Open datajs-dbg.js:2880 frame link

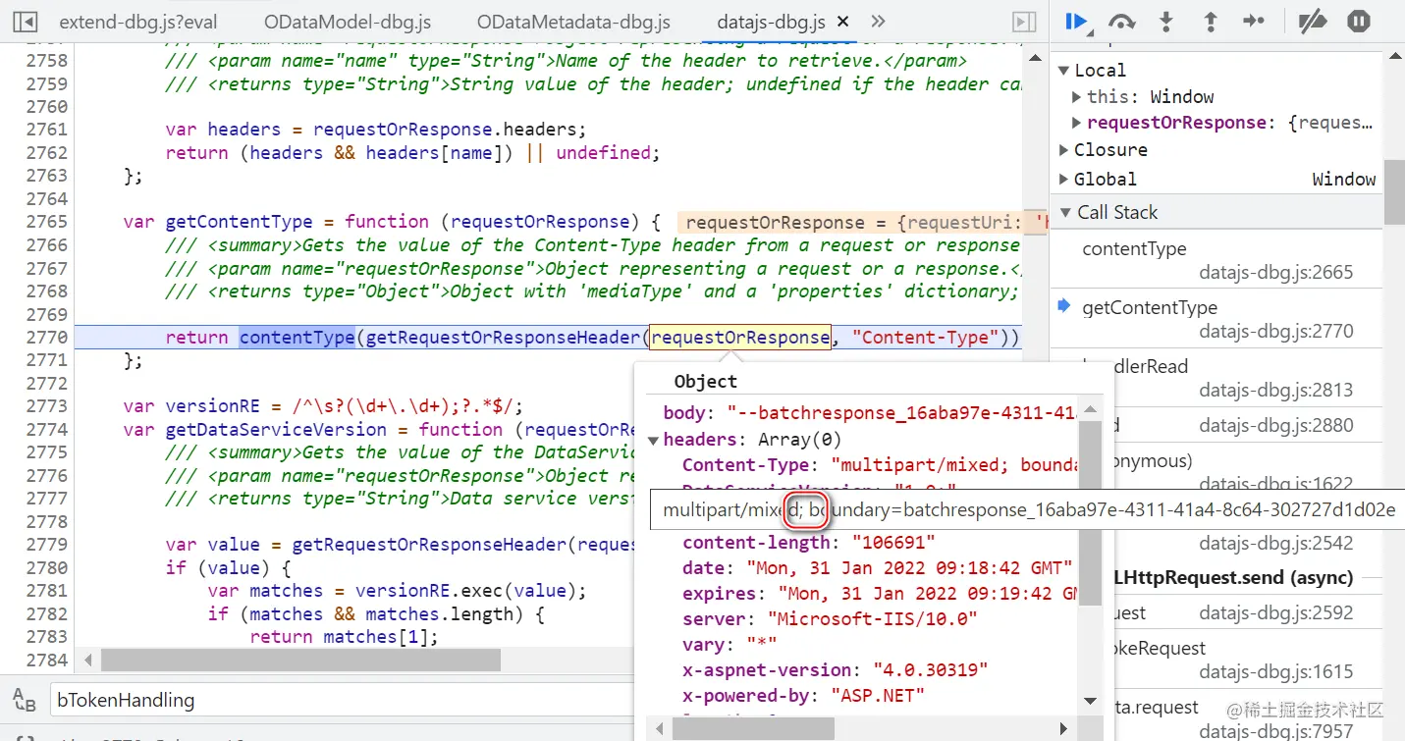[1275, 425]
